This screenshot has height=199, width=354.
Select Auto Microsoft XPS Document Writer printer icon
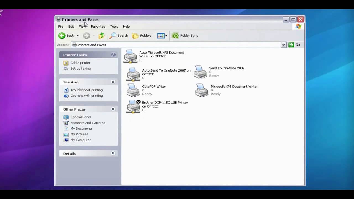(x=130, y=56)
